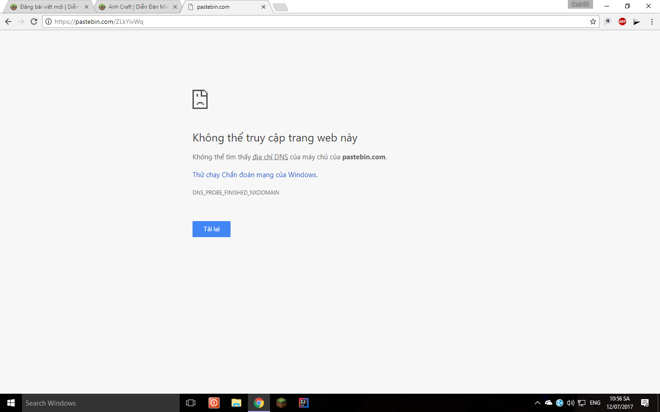Bookmark this page with the star icon
This screenshot has height=412, width=660.
(x=593, y=22)
